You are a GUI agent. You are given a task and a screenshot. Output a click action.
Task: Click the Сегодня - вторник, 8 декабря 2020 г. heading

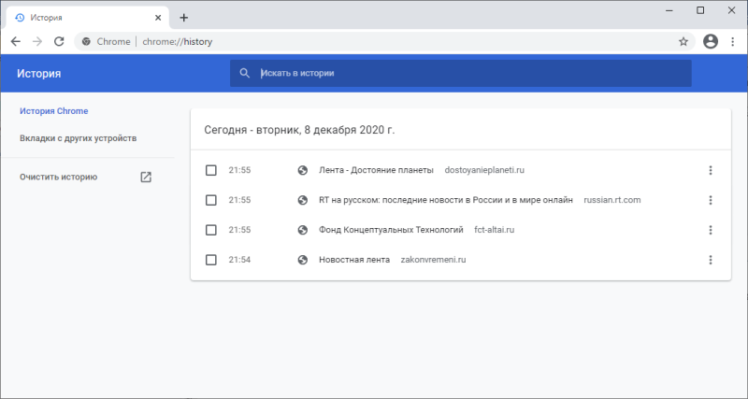(299, 130)
